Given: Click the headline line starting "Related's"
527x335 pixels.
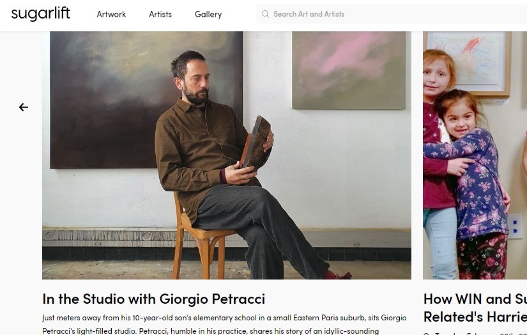Looking at the screenshot, I should pyautogui.click(x=475, y=316).
